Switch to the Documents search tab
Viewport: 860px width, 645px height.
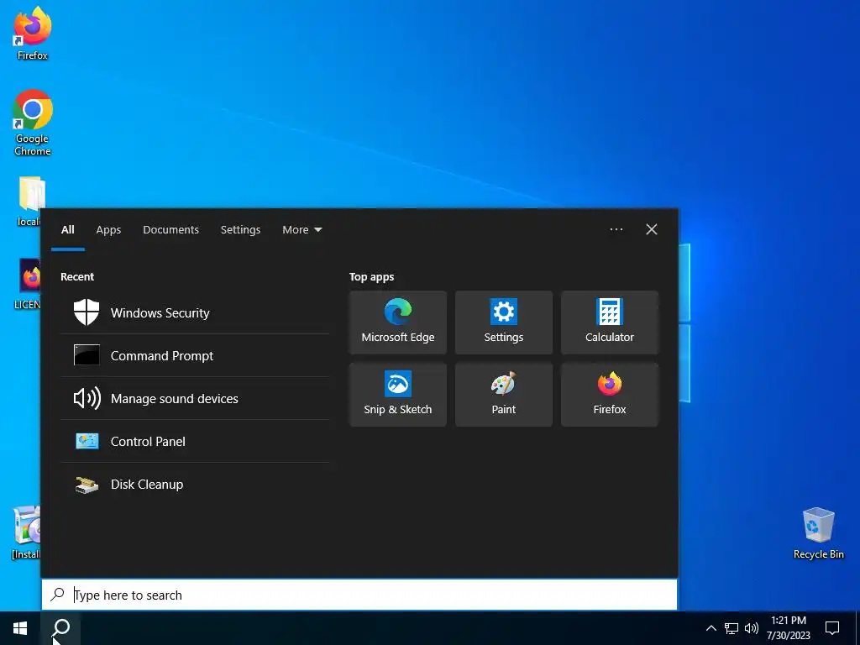[170, 230]
